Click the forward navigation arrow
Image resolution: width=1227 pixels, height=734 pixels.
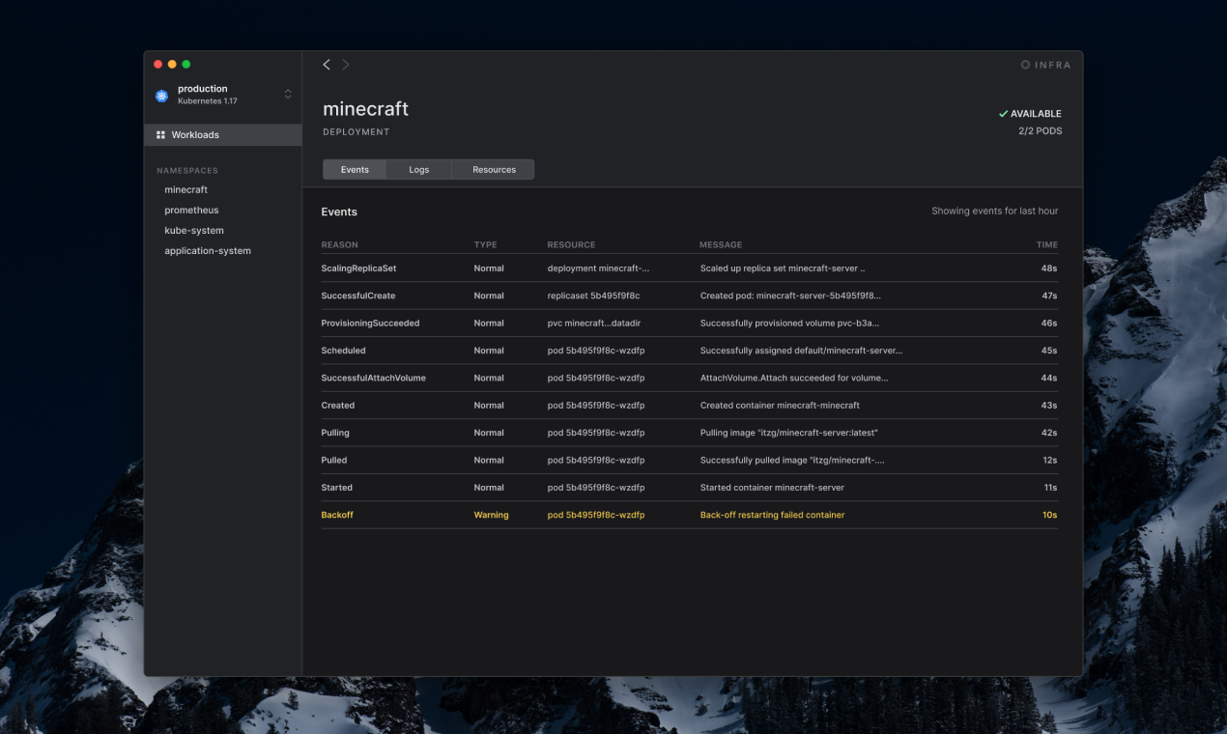346,64
